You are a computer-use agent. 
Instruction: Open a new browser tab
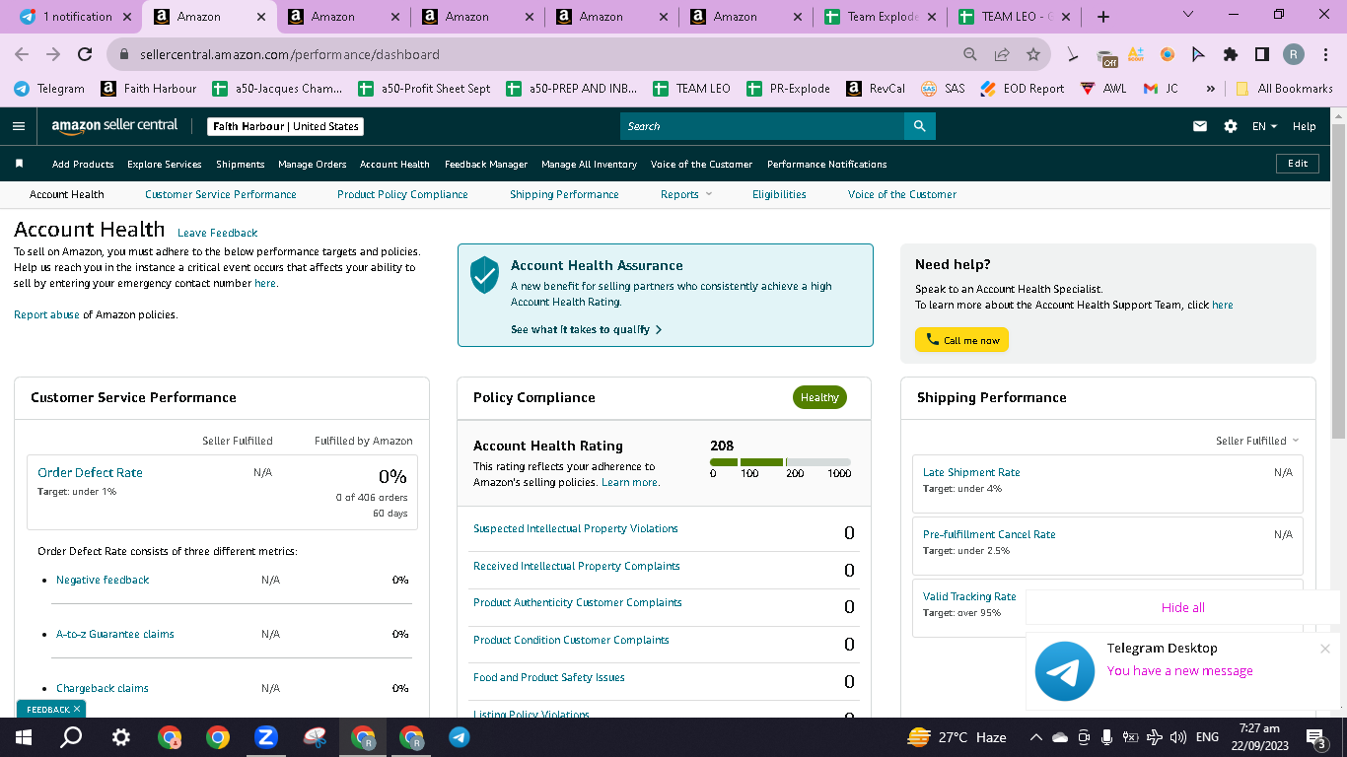pyautogui.click(x=1103, y=17)
